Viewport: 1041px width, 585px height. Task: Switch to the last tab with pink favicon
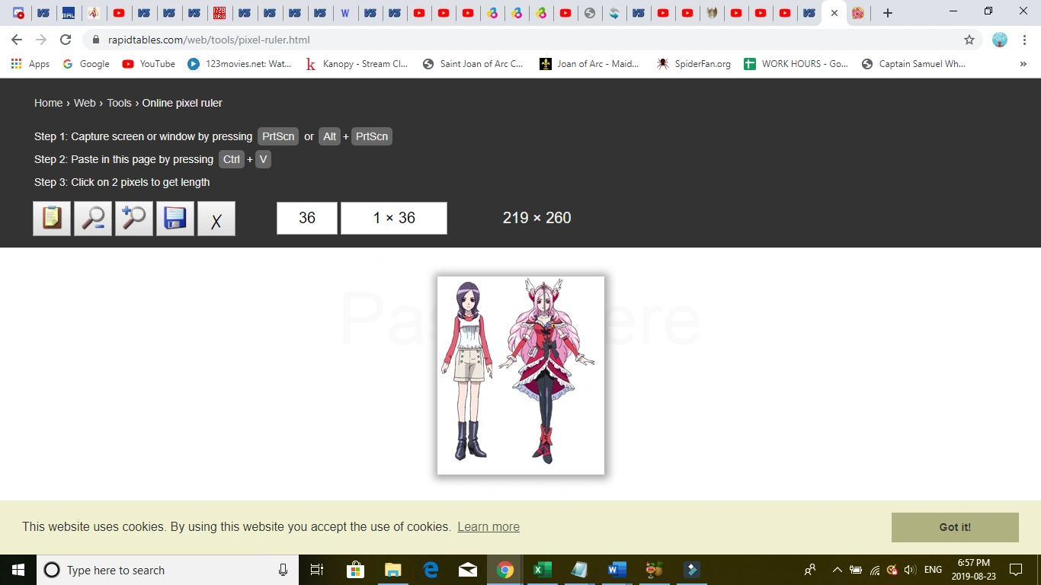coord(858,13)
